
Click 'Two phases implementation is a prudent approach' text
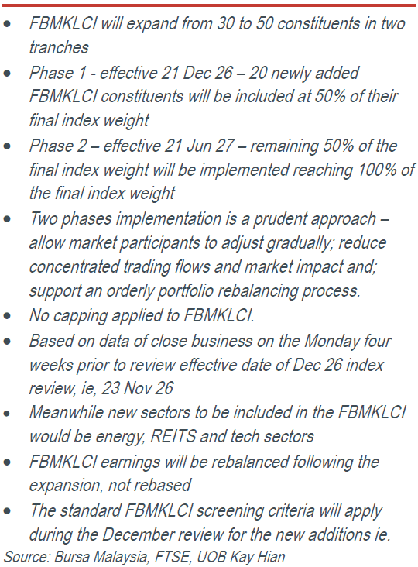pyautogui.click(x=203, y=219)
